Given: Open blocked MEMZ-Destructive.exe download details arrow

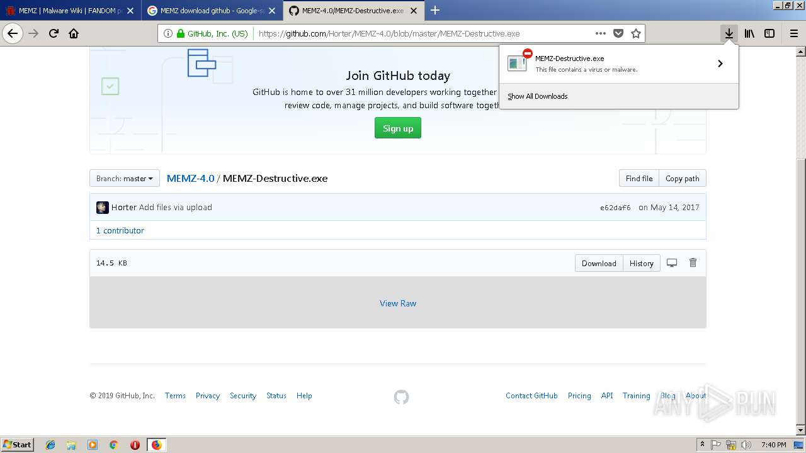Looking at the screenshot, I should 720,64.
